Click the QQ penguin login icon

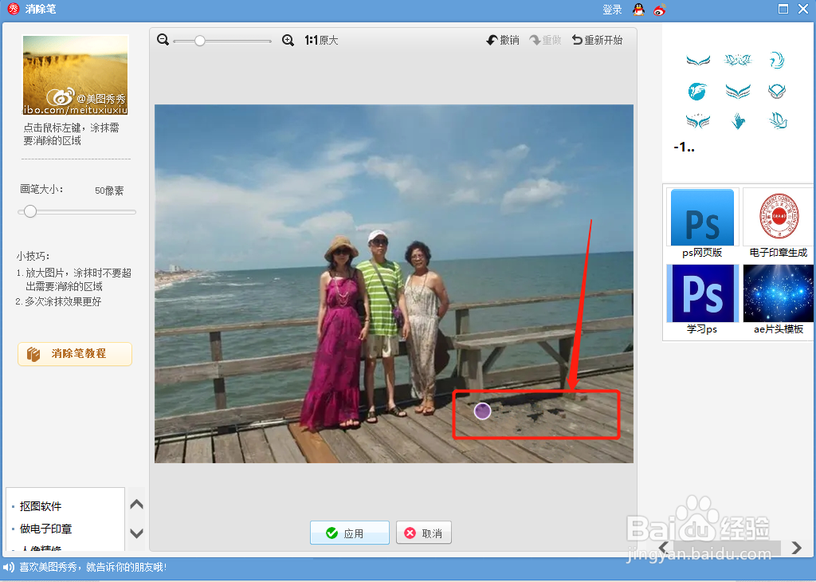638,10
